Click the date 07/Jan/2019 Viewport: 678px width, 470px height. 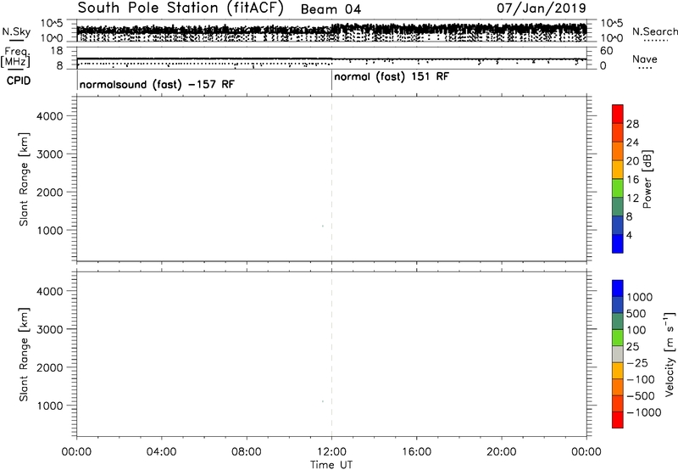click(x=541, y=8)
